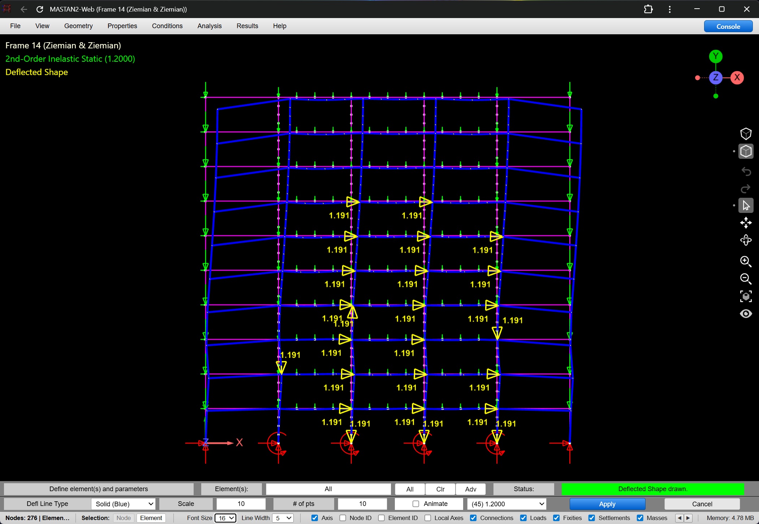Screen dimensions: 759x524
Task: Click the zoom in tool
Action: click(x=746, y=261)
